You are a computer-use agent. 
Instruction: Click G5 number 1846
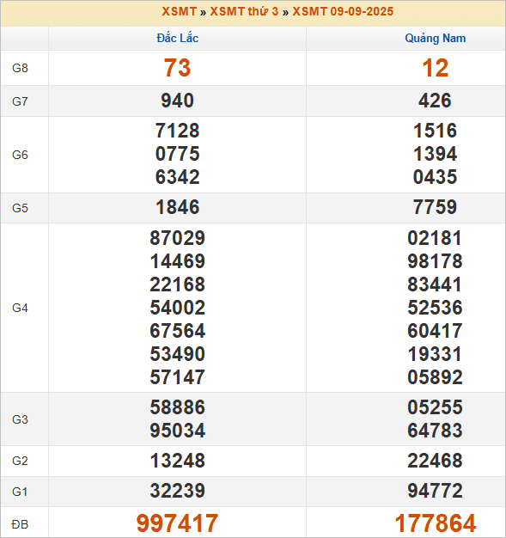[177, 207]
